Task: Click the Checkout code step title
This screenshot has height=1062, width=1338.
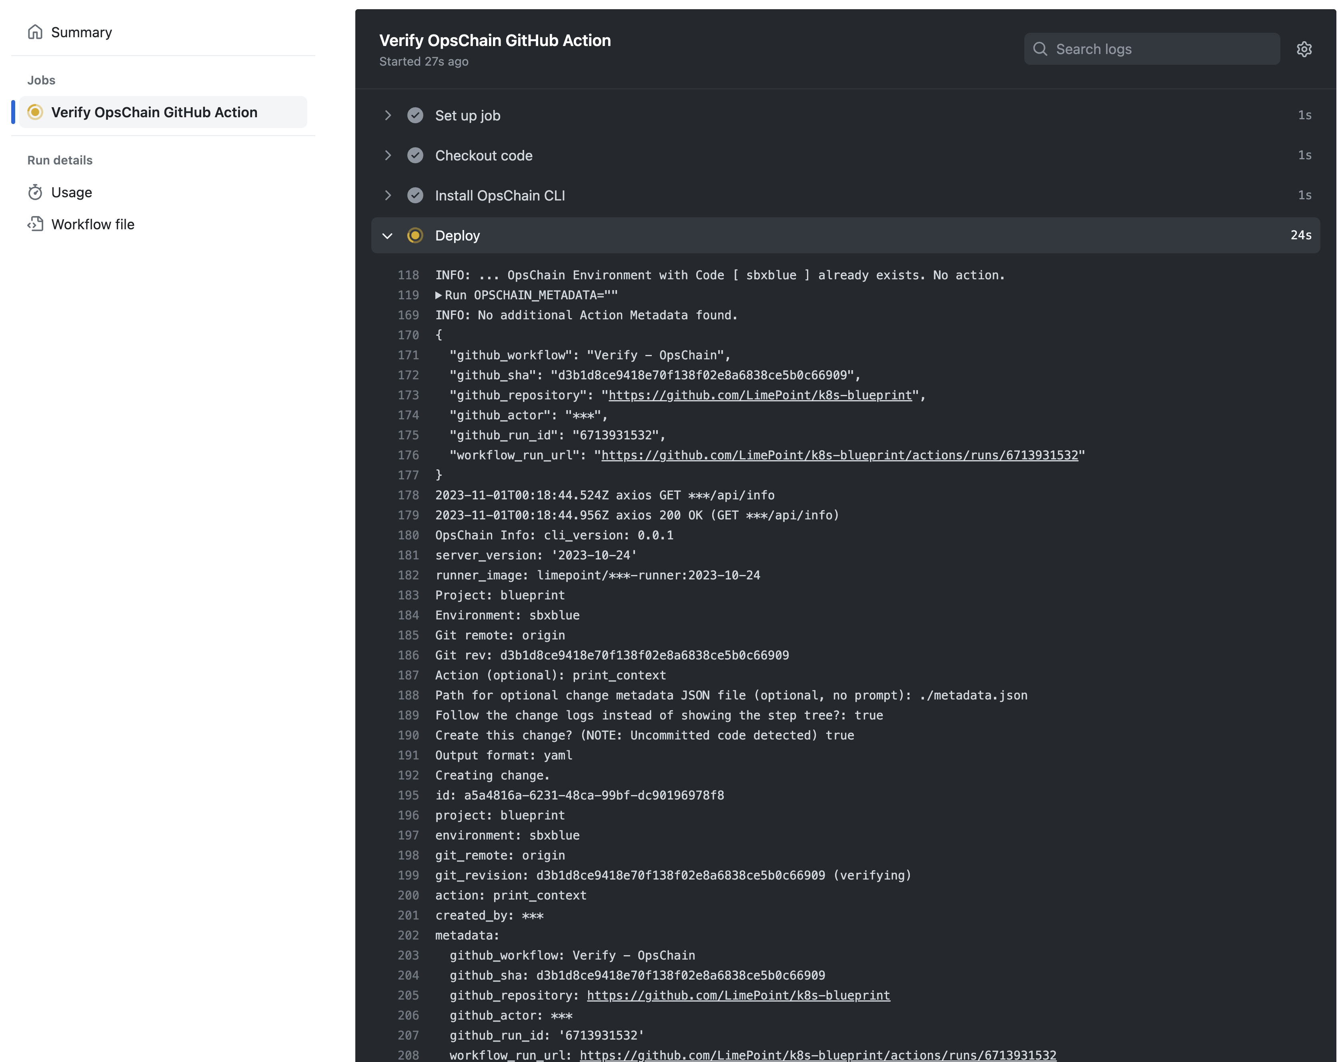Action: click(484, 156)
